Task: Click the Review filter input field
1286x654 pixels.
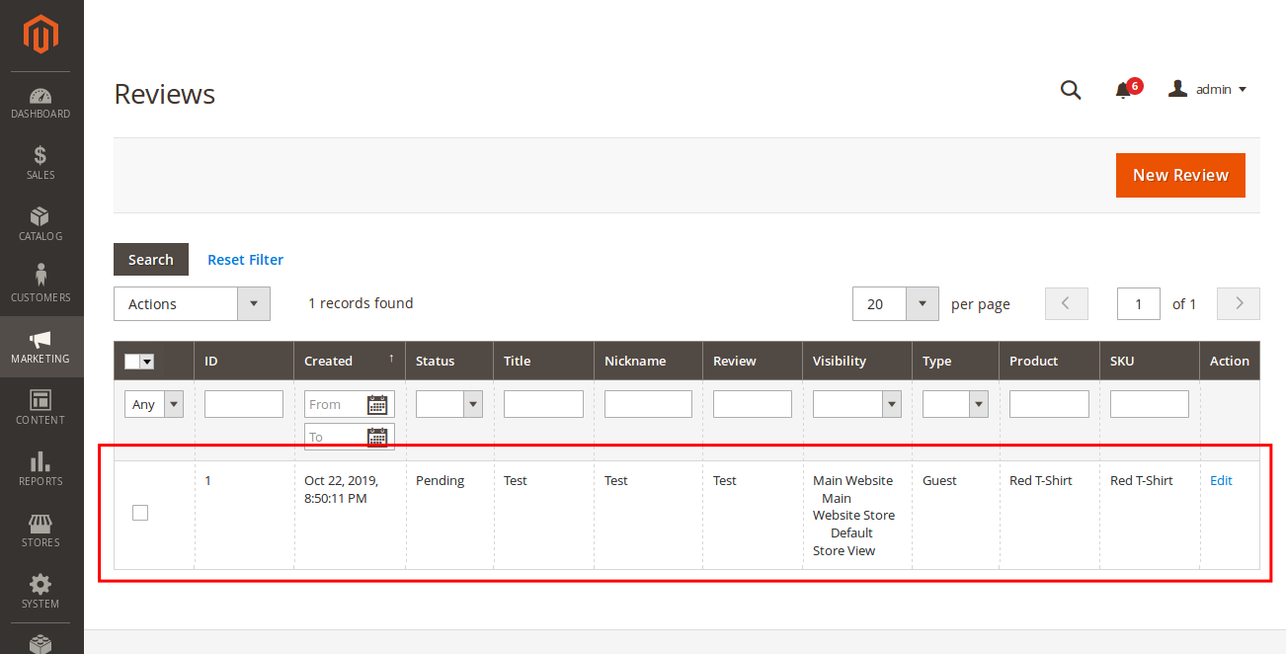Action: point(753,404)
